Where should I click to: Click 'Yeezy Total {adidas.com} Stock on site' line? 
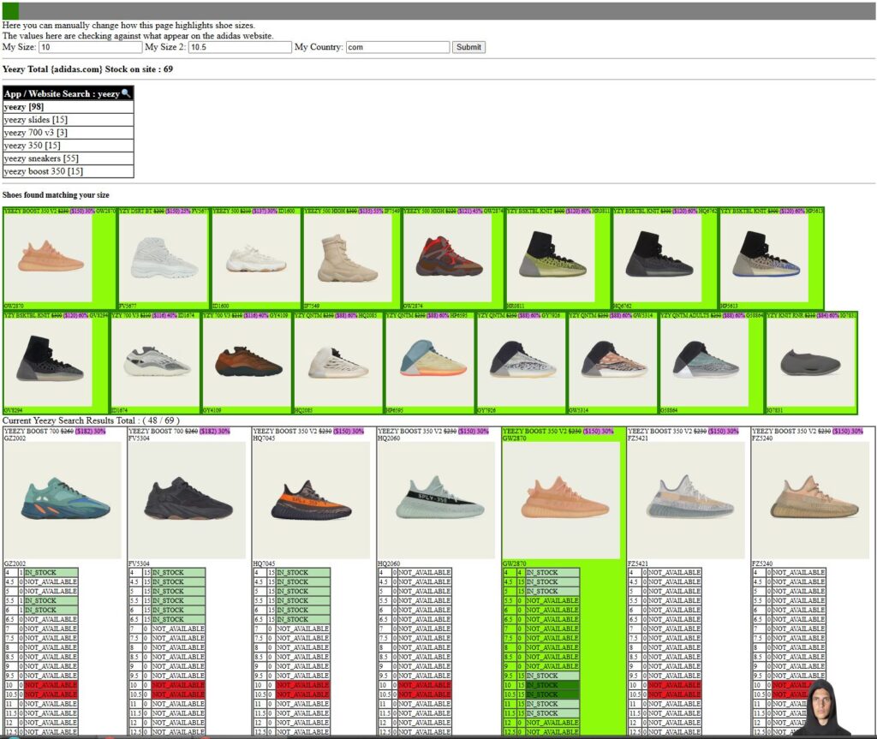[88, 69]
